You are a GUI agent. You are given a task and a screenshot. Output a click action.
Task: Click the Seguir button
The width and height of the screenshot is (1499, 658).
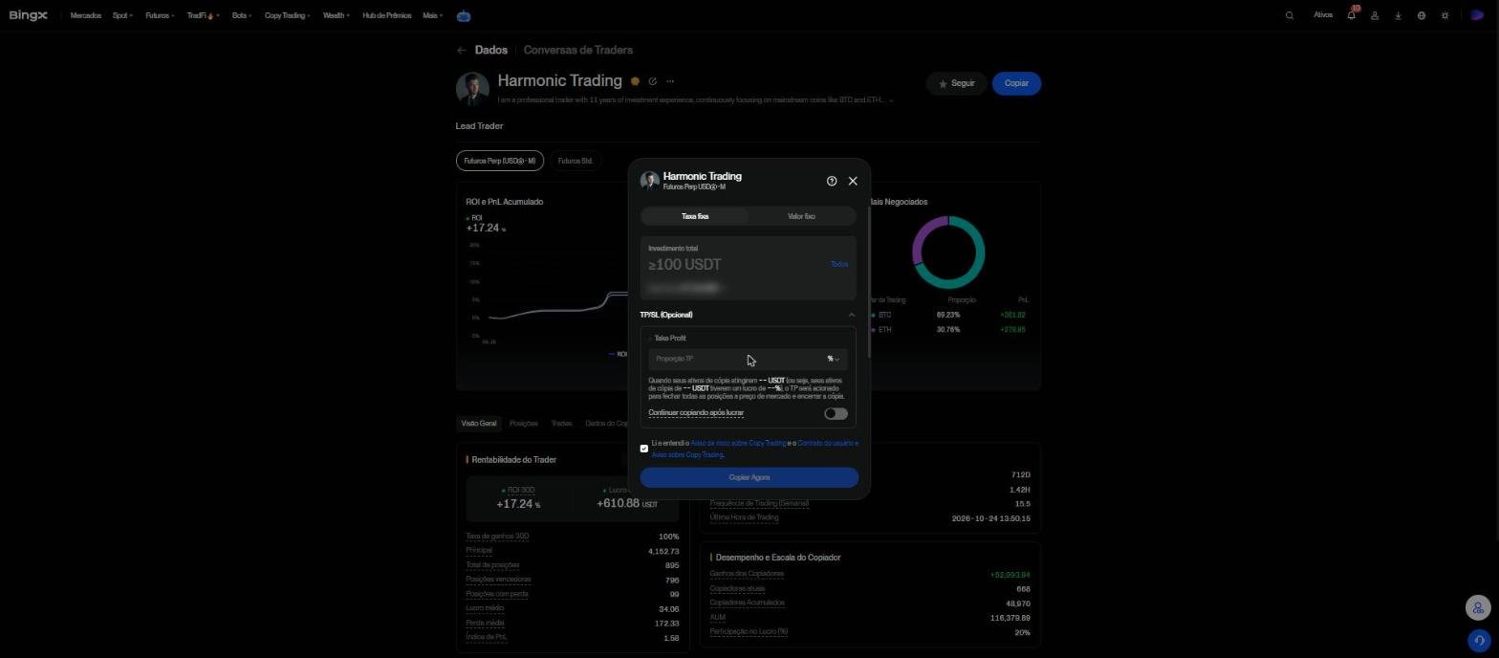[956, 83]
